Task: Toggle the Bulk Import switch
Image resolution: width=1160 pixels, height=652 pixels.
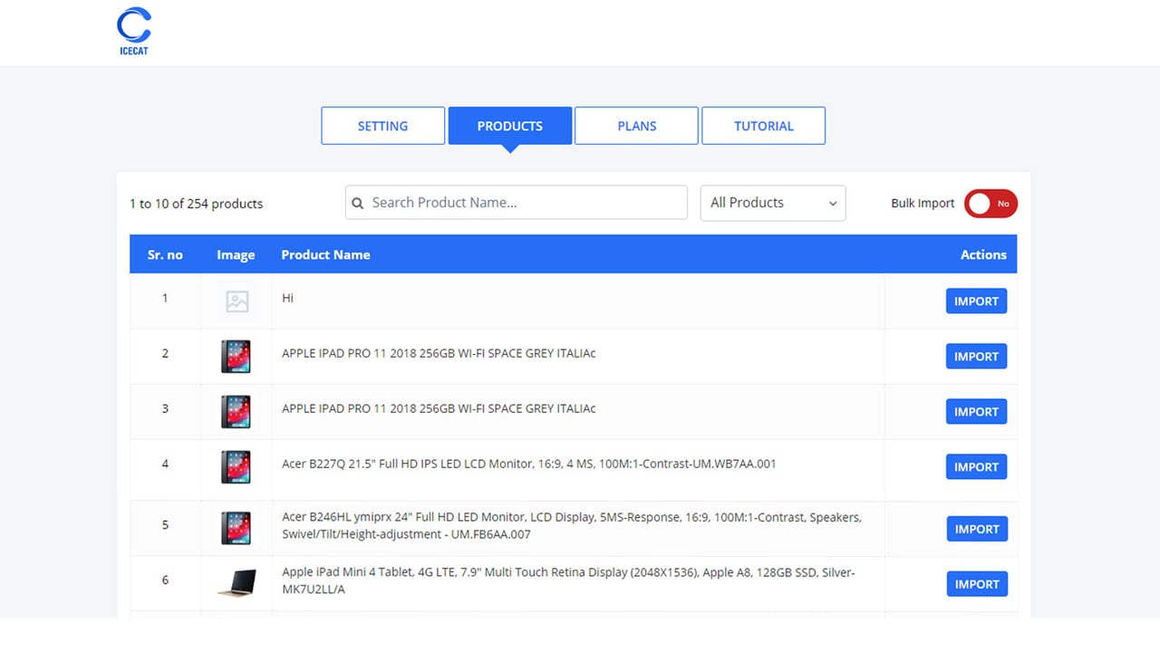Action: click(x=991, y=204)
